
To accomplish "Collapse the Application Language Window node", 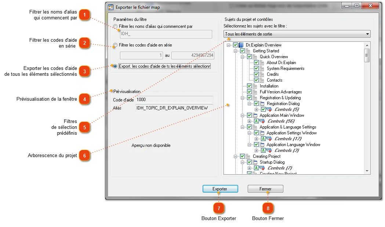I will click(249, 145).
